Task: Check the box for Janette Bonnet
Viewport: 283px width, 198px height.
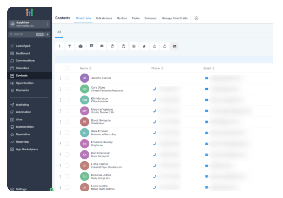Action: 67,78
